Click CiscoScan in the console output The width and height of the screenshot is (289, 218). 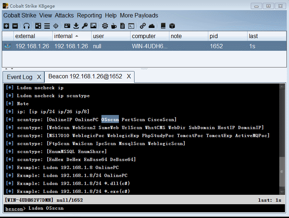[x=161, y=120]
